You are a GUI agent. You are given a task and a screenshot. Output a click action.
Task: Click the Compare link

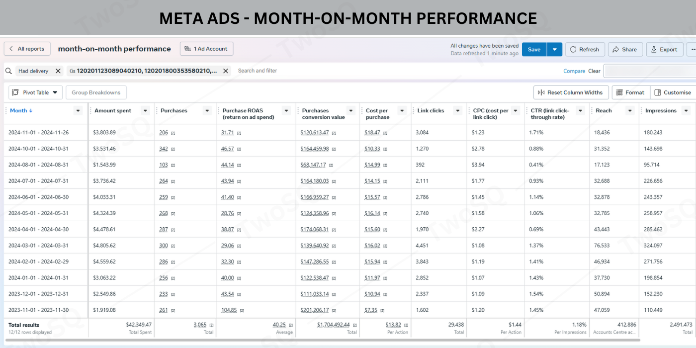click(x=574, y=71)
